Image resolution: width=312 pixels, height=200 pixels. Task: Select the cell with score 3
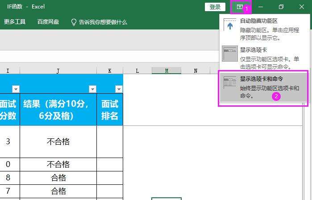(10, 142)
